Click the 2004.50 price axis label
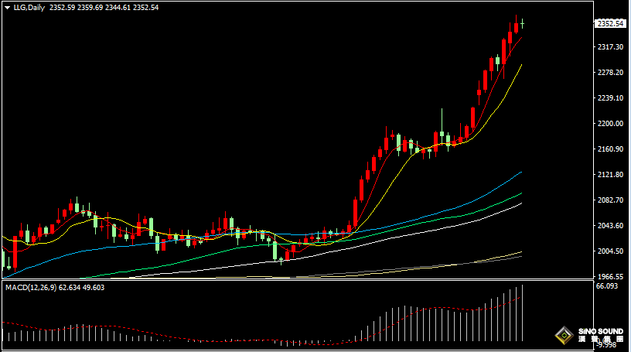The width and height of the screenshot is (631, 352). 610,251
